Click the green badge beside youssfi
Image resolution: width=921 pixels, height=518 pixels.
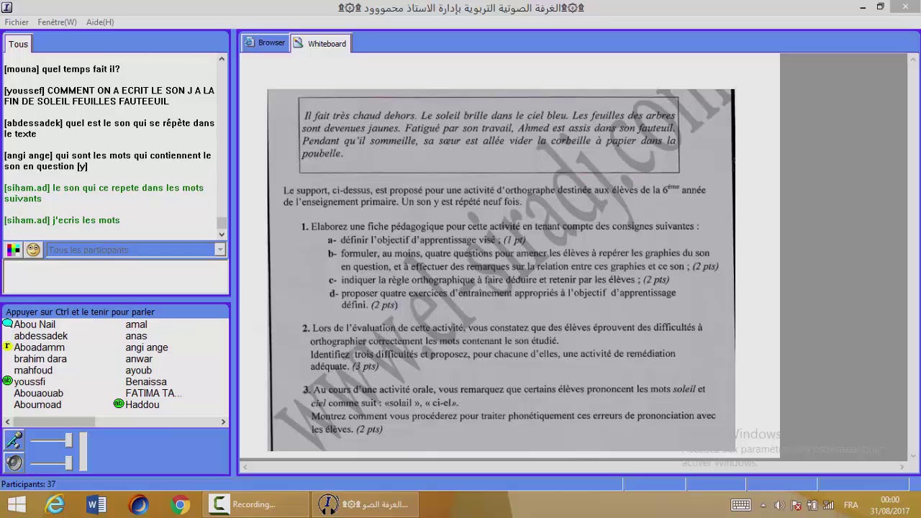tap(7, 381)
